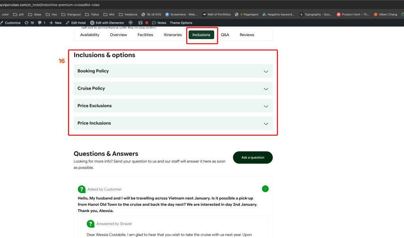Click the Yoast SEO icon in admin bar
404x238 pixels.
(x=140, y=23)
